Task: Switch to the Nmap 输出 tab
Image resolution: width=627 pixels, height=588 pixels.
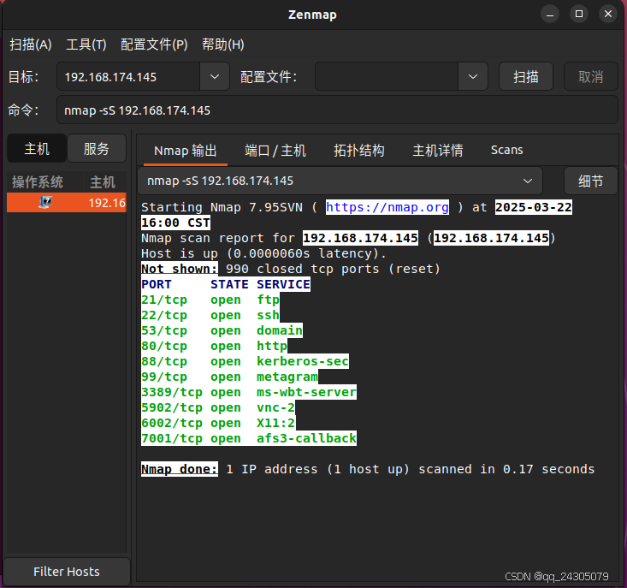Action: (x=185, y=151)
